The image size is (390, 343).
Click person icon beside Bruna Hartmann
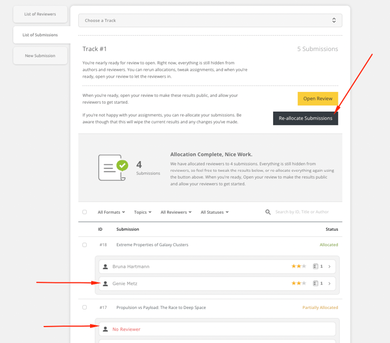pos(105,266)
